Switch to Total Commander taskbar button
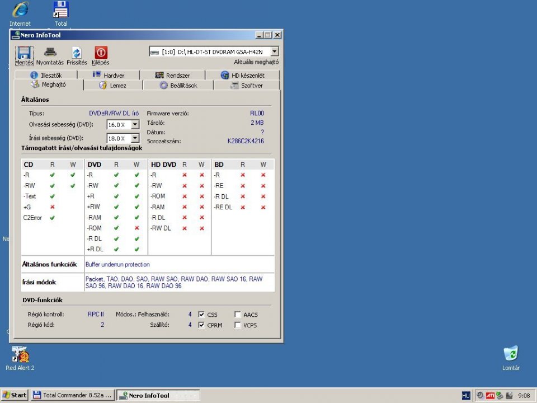Screen dimensions: 537x403 [73, 395]
